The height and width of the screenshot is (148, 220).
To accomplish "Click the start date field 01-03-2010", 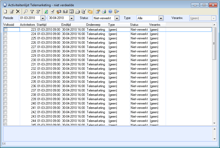I will pos(30,18).
